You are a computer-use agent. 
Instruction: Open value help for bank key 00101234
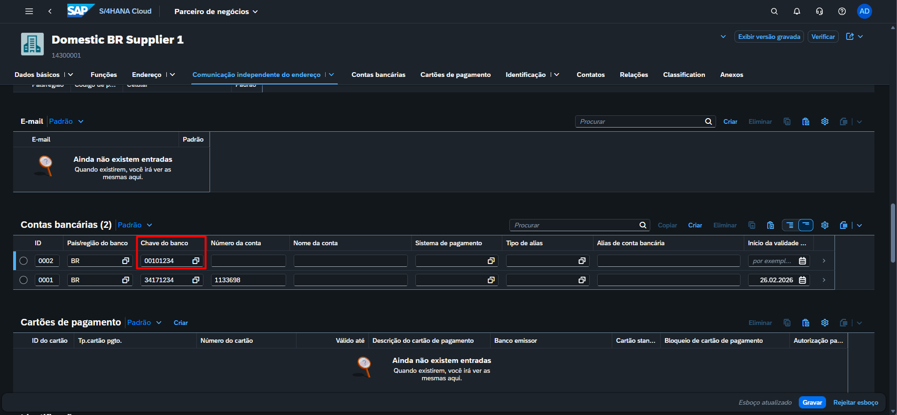tap(196, 261)
